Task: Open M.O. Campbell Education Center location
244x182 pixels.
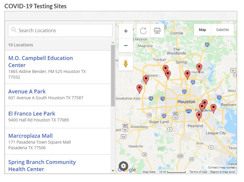Action: (41, 61)
